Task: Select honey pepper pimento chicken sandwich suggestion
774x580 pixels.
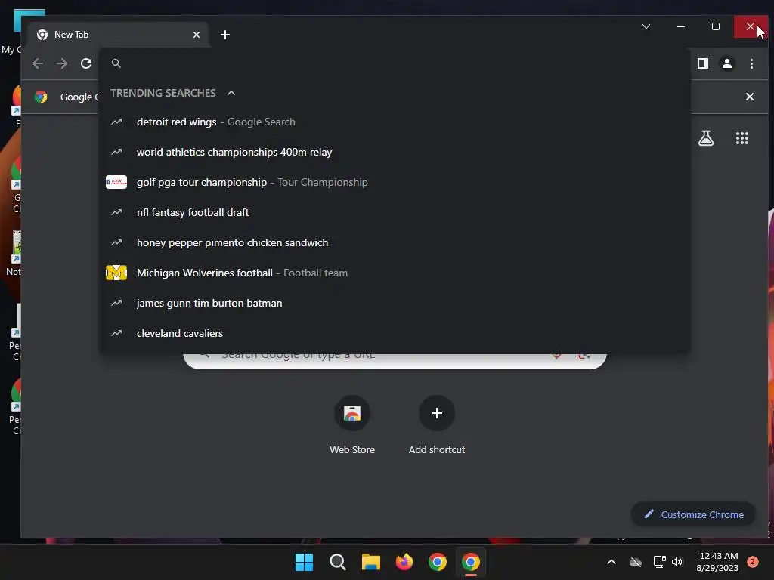Action: point(395,242)
